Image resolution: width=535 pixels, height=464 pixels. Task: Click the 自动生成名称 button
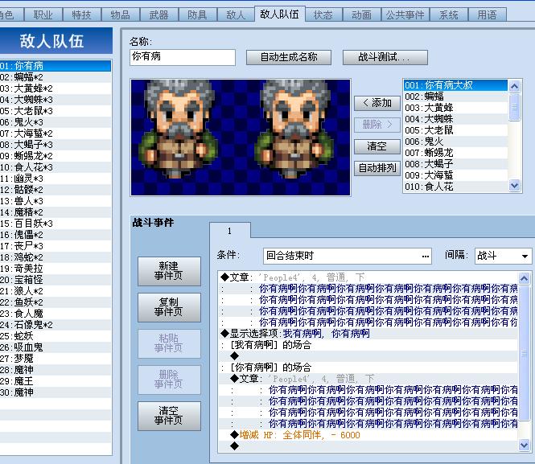(x=289, y=57)
